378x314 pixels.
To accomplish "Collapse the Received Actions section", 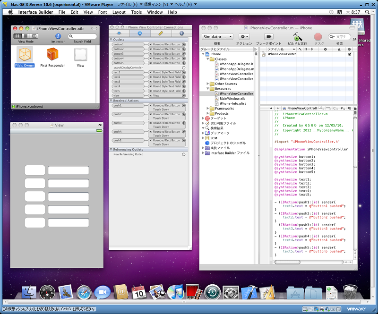I will point(111,101).
